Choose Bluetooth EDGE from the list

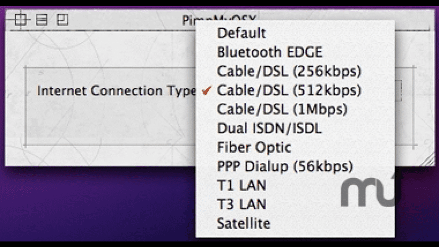point(269,52)
